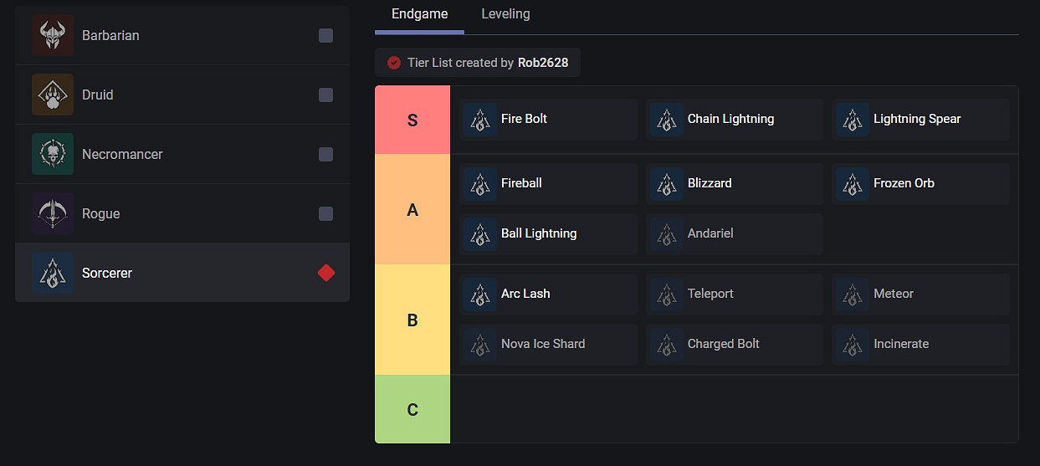Select the Arc Lash build card
Image resolution: width=1040 pixels, height=466 pixels.
click(548, 294)
